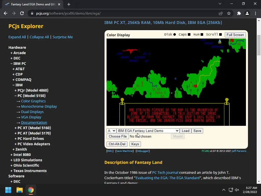The height and width of the screenshot is (196, 261).
Task: Open the IBM EGA Fantasy Land Demo diskette dropdown
Action: 148,131
